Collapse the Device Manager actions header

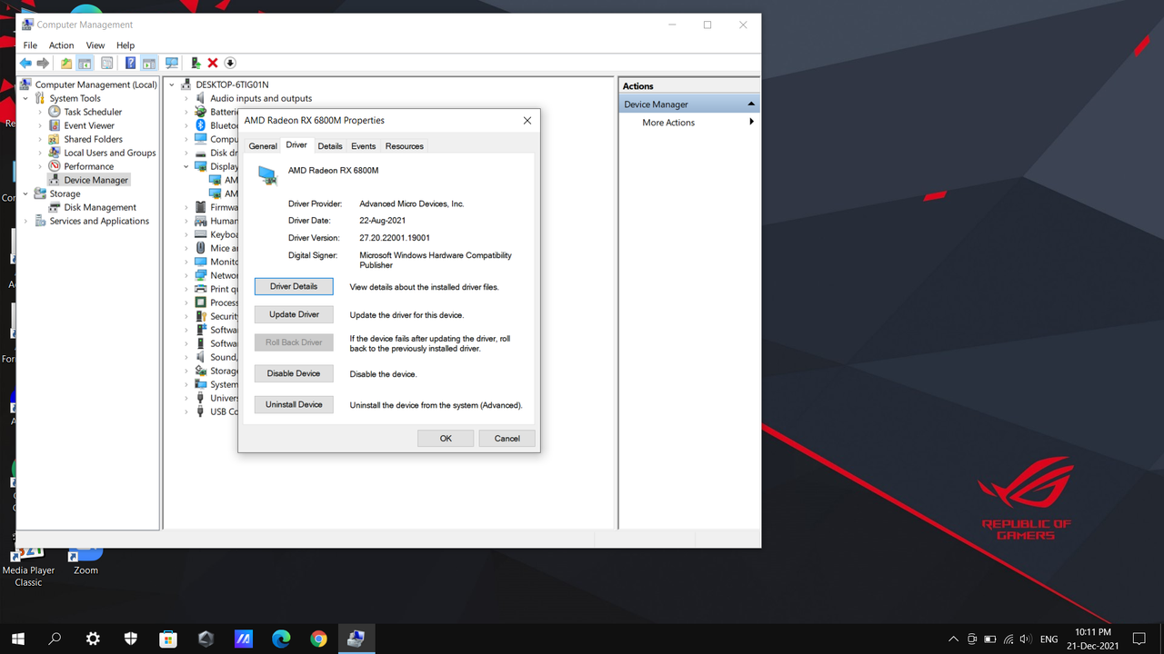pos(751,104)
